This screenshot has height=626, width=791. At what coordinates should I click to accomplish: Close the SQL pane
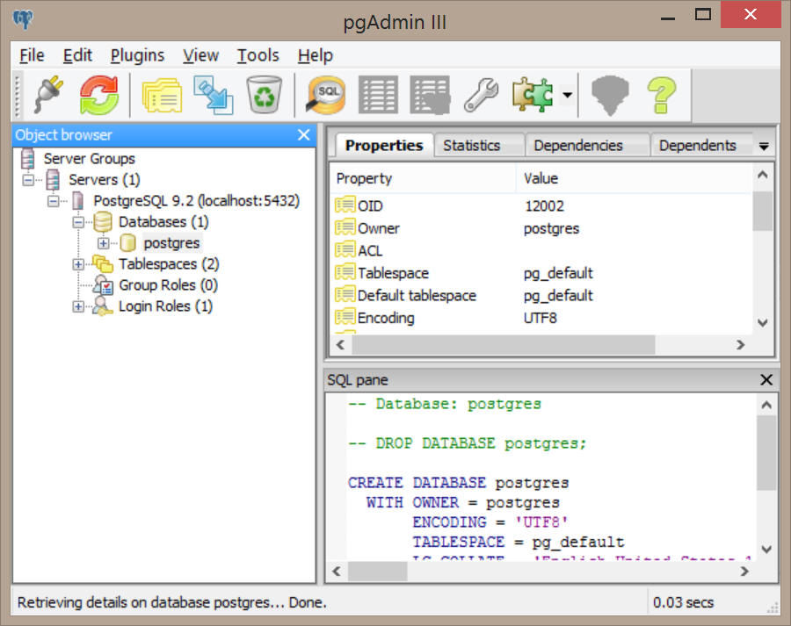tap(766, 379)
